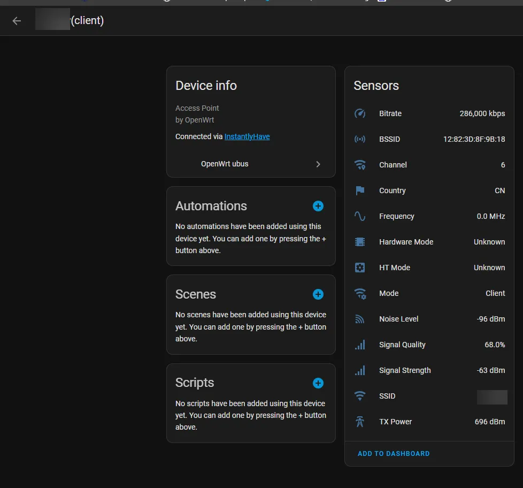523x488 pixels.
Task: Open the Mode sensor label
Action: pos(389,293)
